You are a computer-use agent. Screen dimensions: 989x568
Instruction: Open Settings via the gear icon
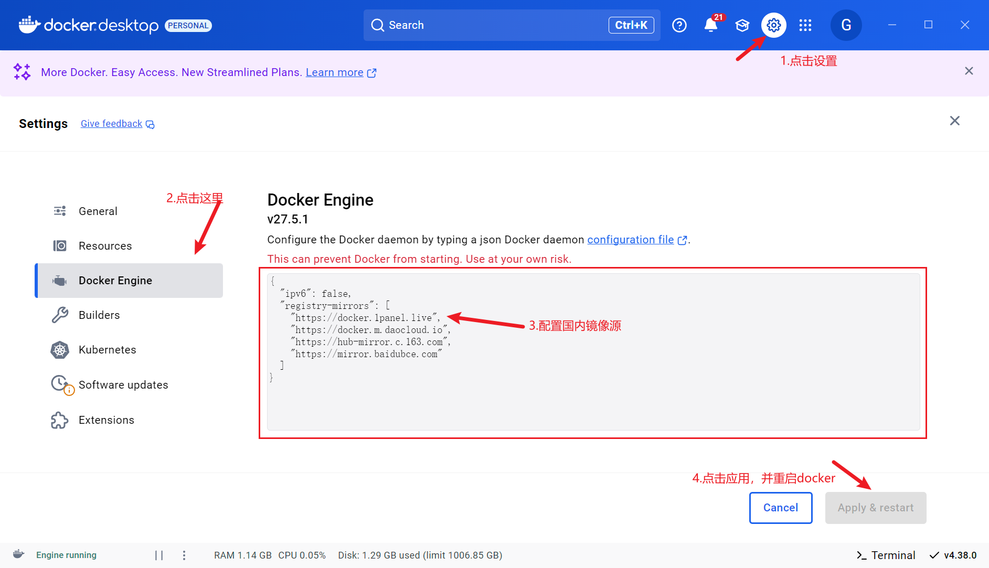(774, 25)
